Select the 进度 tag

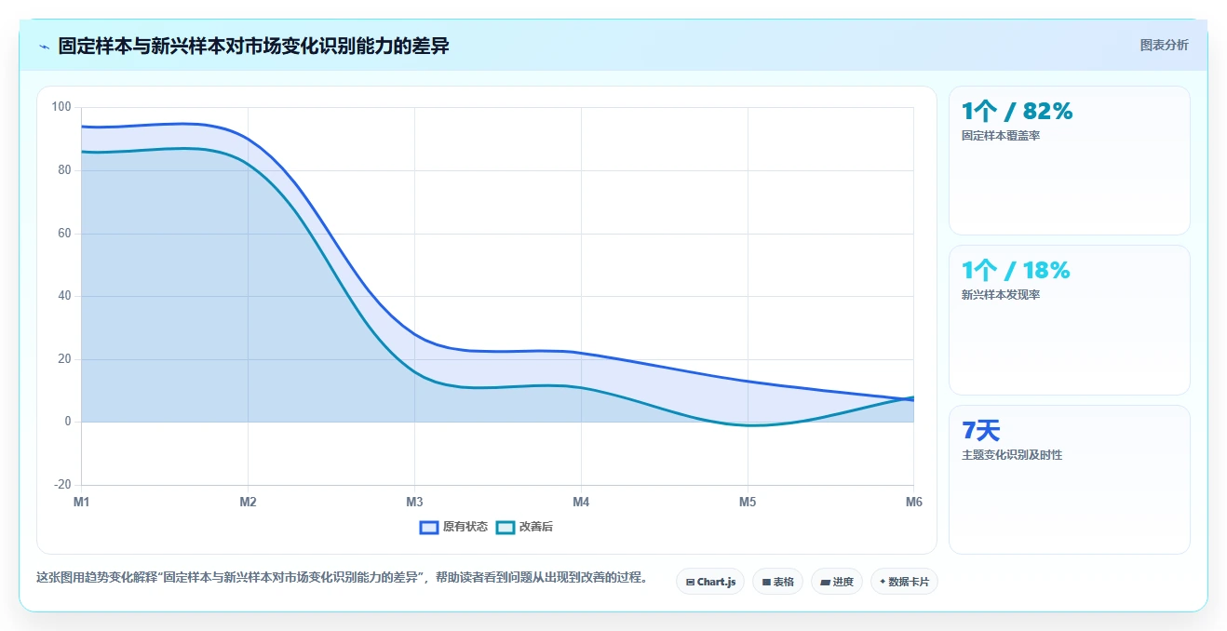click(x=837, y=582)
